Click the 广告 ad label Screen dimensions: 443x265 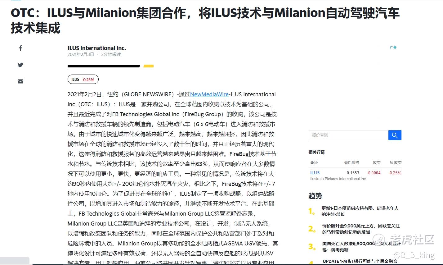click(x=393, y=48)
